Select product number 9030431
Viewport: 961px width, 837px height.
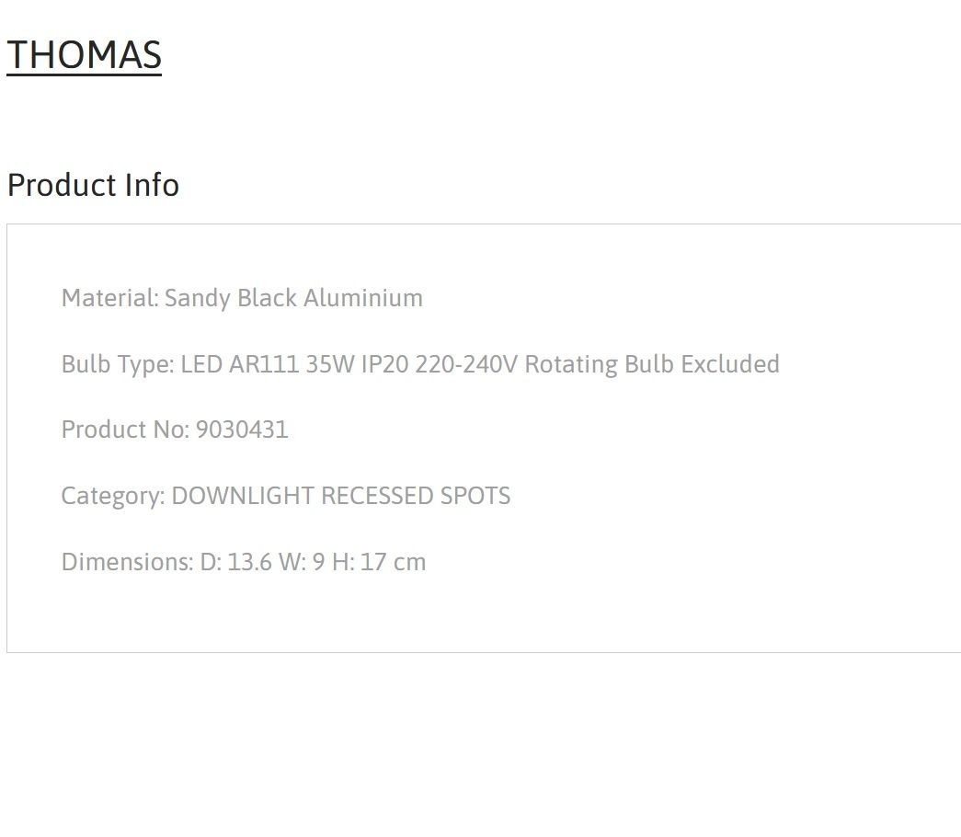[x=242, y=430]
